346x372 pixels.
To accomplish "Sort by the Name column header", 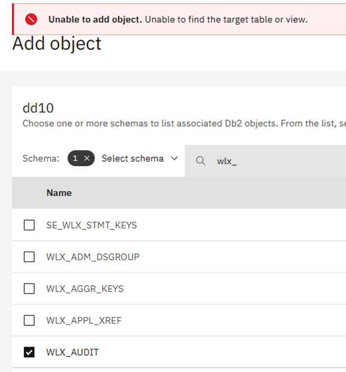I will click(59, 193).
